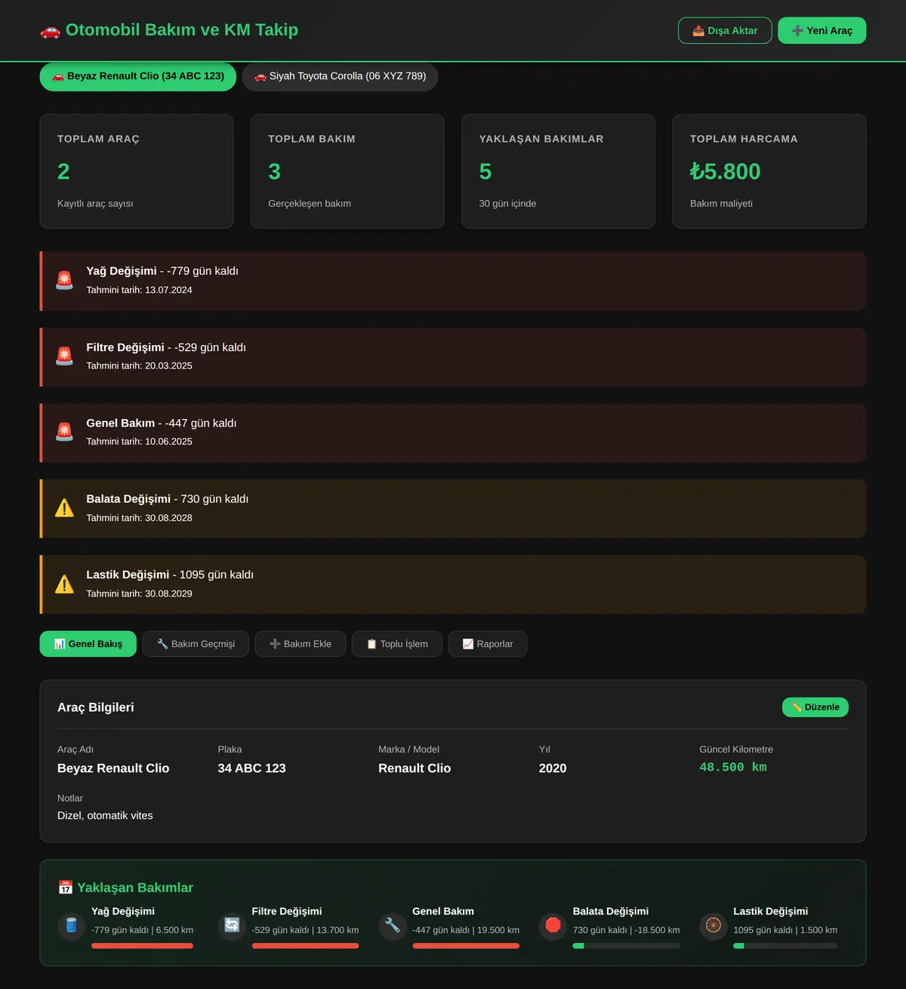
Task: Click the Yağ Değişimi red progress bar
Action: click(x=143, y=946)
